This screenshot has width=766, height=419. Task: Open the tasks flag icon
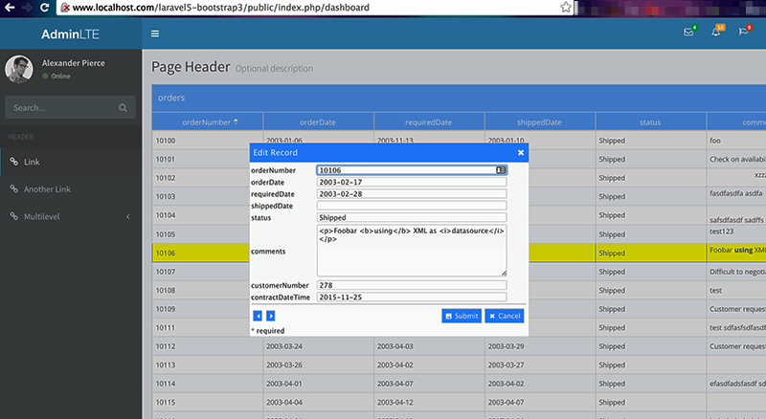point(744,33)
